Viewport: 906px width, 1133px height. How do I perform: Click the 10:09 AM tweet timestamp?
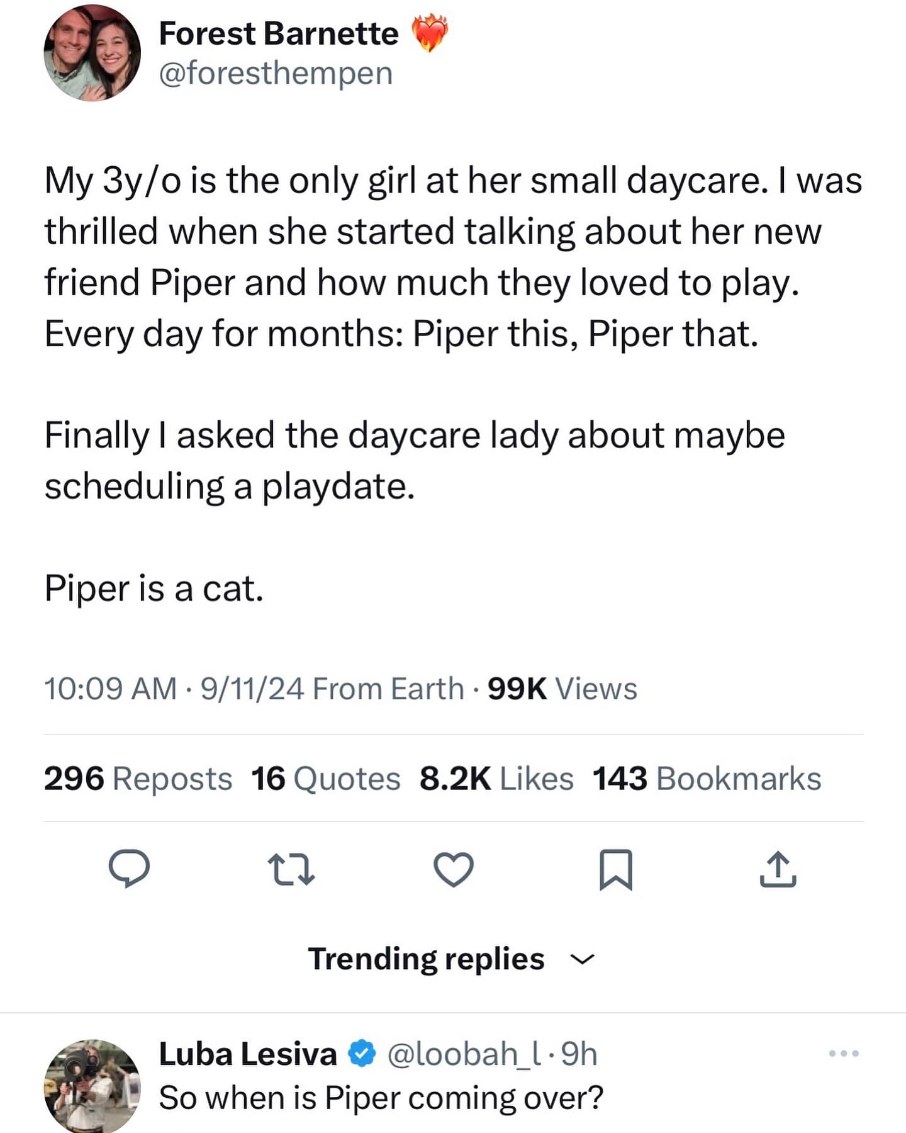[x=109, y=689]
